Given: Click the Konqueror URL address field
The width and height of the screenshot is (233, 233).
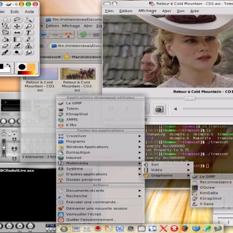Looking at the screenshot, I should point(76,46).
